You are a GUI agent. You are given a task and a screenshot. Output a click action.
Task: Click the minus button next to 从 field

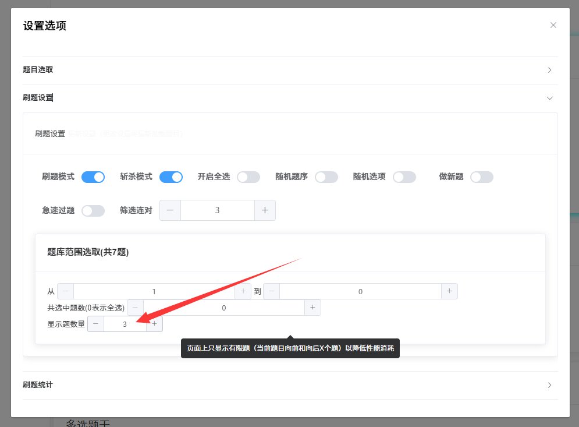click(65, 291)
